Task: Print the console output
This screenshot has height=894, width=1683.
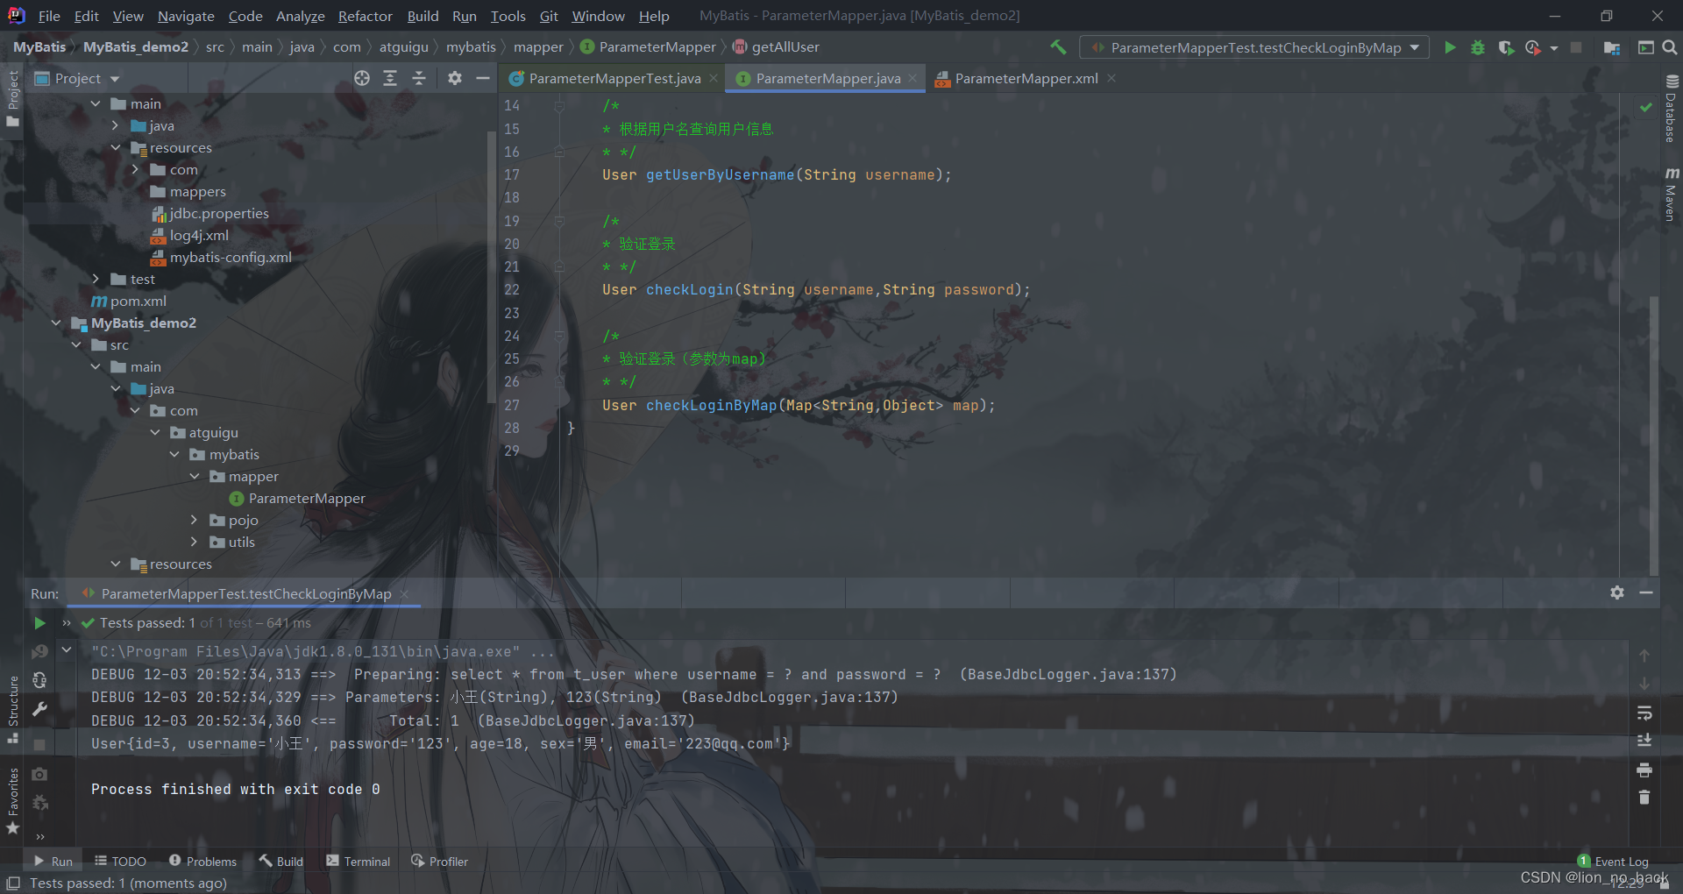Action: click(1644, 770)
